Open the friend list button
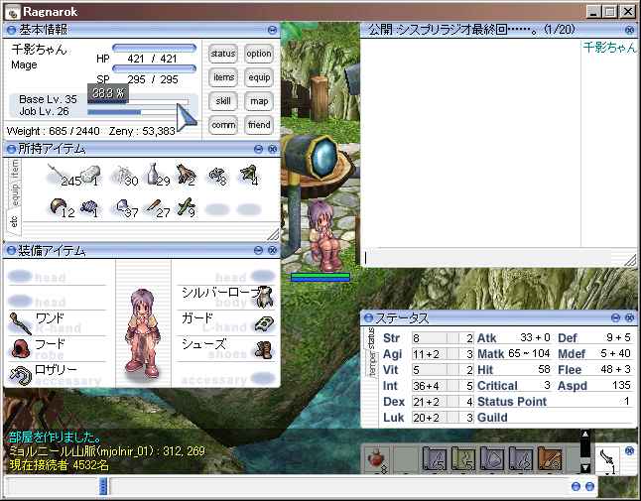Screen dimensions: 641x501 coord(259,125)
